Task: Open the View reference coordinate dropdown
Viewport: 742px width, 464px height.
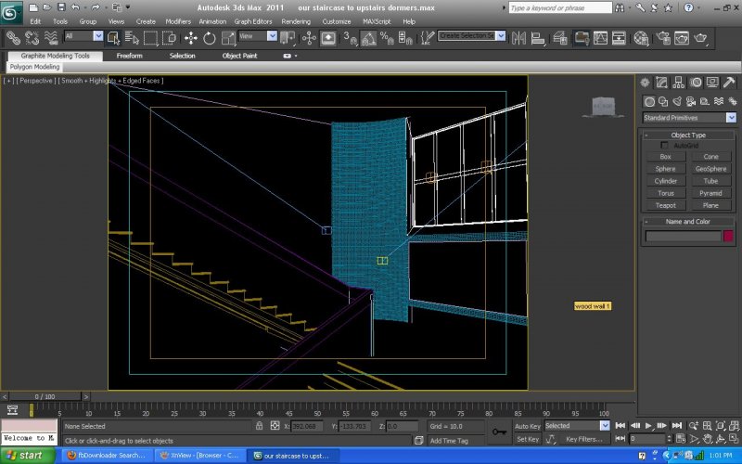Action: click(258, 36)
